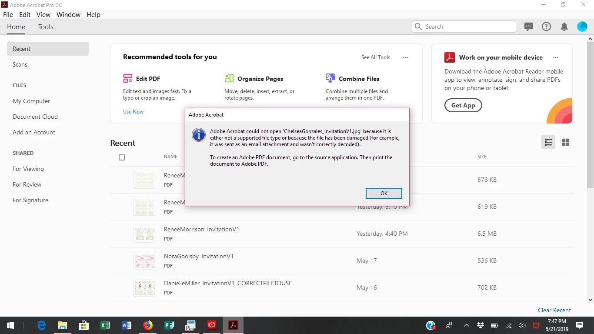Viewport: 594px width, 334px height.
Task: Open Firefox from taskbar
Action: (x=148, y=325)
